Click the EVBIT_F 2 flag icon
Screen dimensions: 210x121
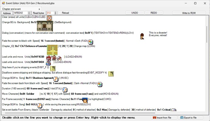point(53,68)
